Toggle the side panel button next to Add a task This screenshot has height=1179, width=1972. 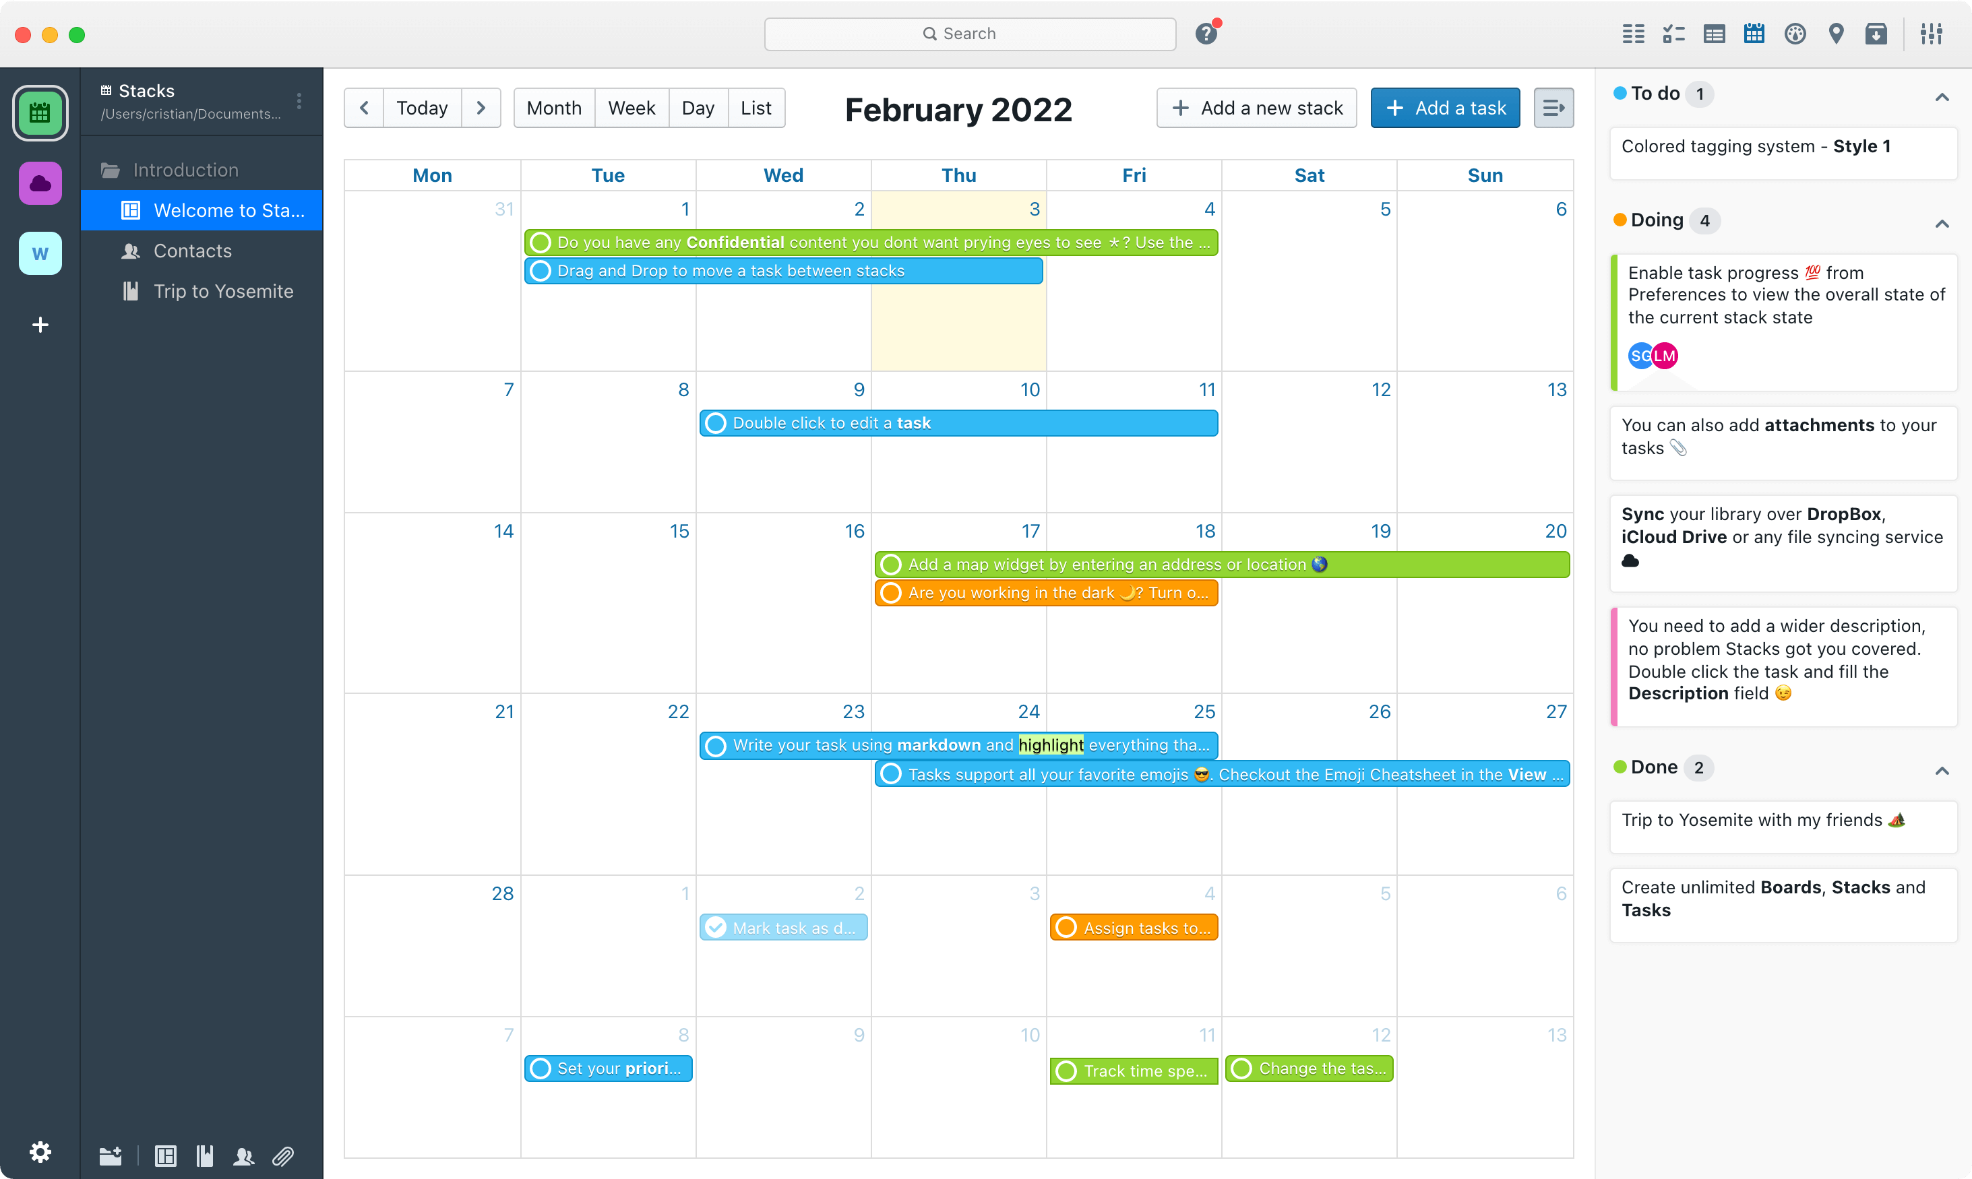(x=1553, y=108)
